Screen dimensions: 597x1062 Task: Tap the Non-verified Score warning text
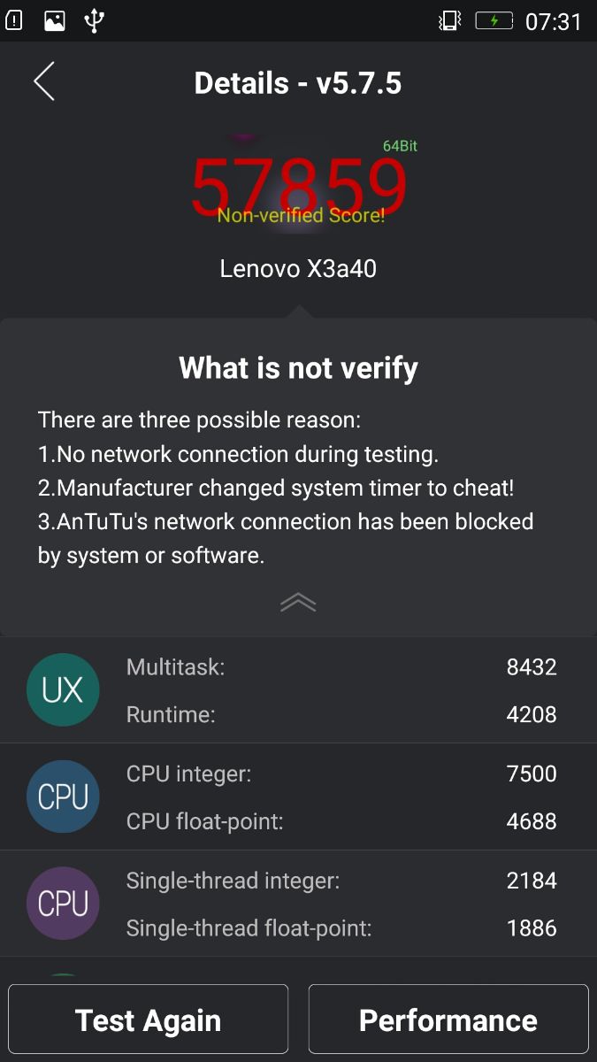coord(301,215)
